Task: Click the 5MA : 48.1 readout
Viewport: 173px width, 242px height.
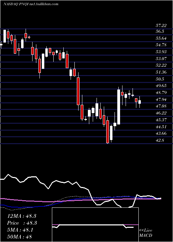Action: coord(20,230)
